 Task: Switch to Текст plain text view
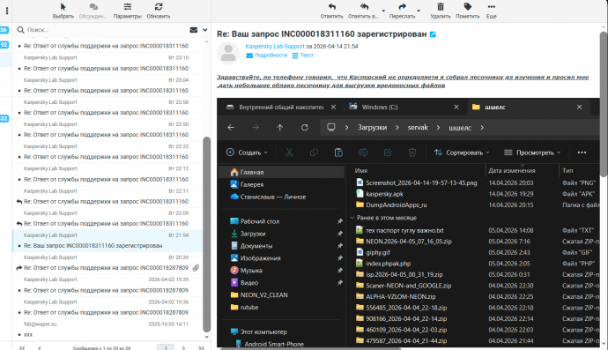[x=303, y=56]
